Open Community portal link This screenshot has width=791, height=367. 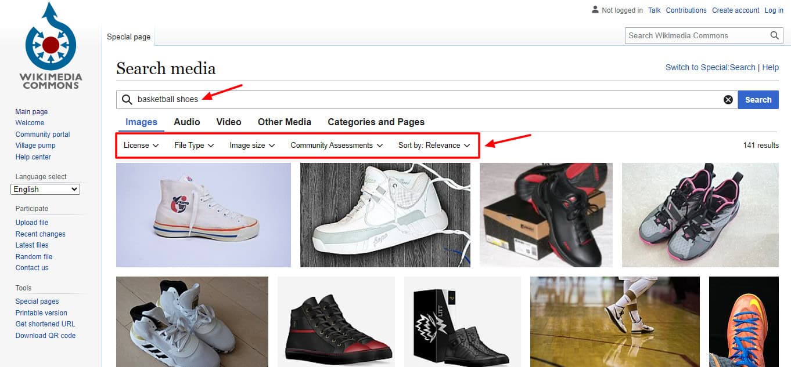42,134
